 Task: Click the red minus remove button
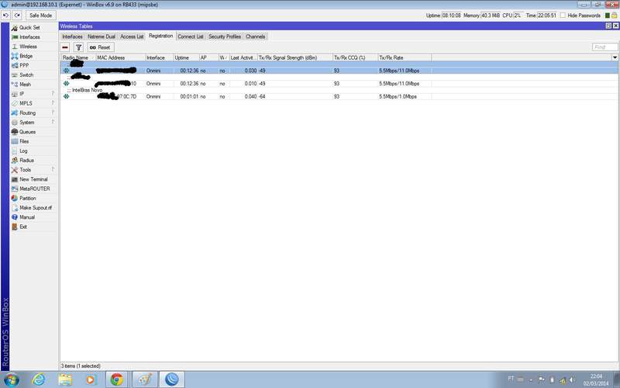(x=65, y=47)
